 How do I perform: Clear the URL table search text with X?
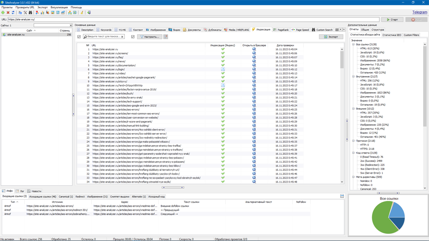[x=122, y=37]
